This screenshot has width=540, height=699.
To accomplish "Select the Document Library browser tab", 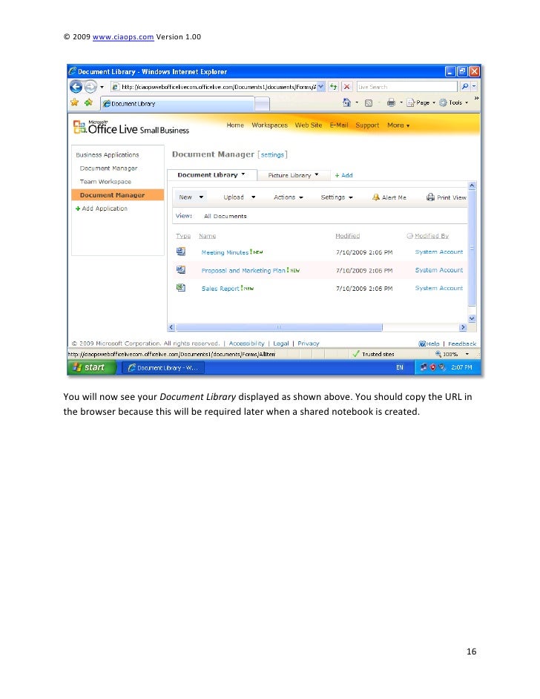I will [x=177, y=103].
